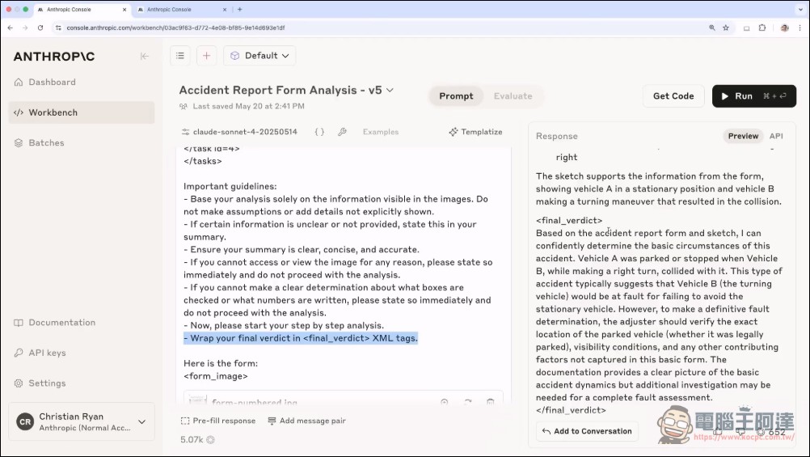The width and height of the screenshot is (810, 457).
Task: Open Dashboard in the sidebar
Action: tap(81, 83)
